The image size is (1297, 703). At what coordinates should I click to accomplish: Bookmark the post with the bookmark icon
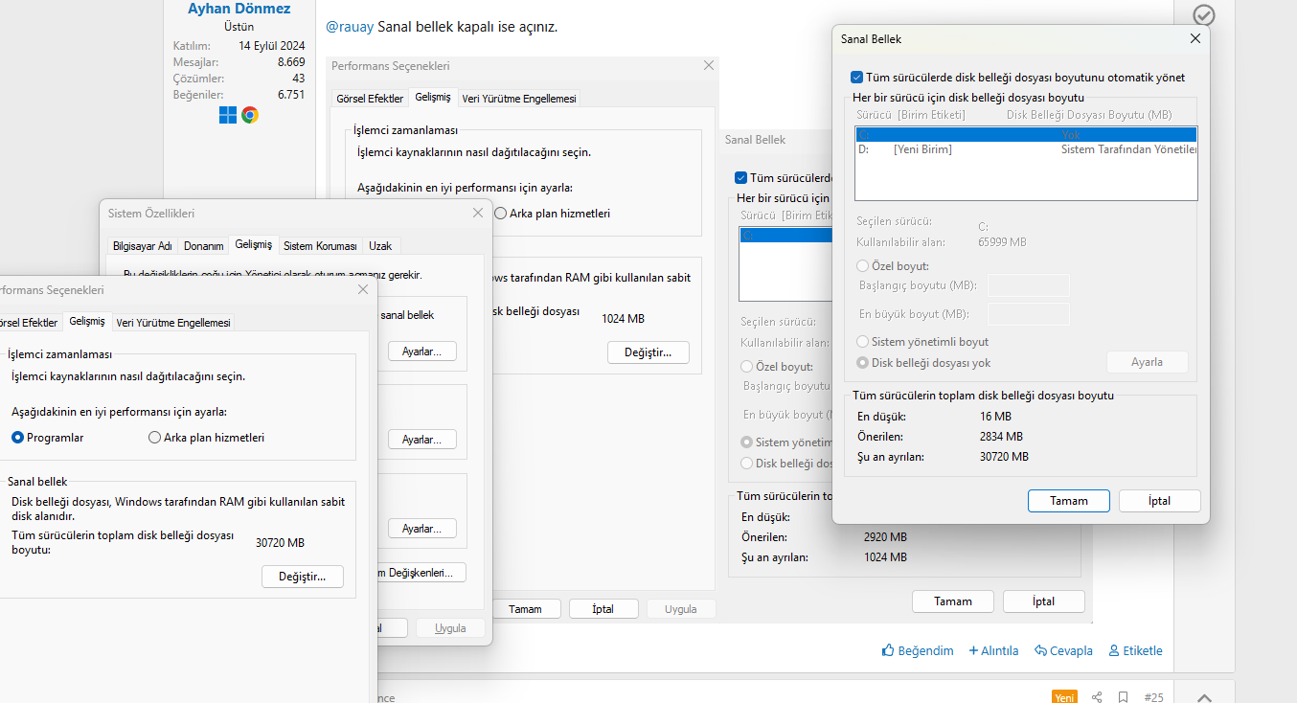pyautogui.click(x=1123, y=697)
